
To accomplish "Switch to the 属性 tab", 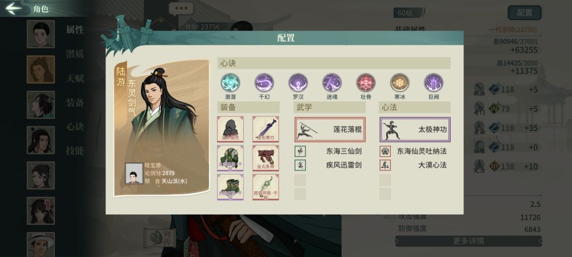I will click(x=75, y=30).
